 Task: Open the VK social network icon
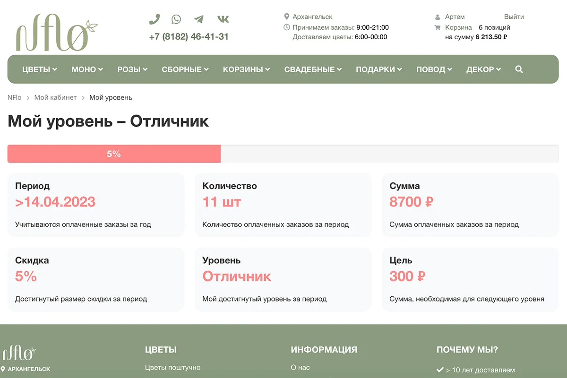point(223,19)
